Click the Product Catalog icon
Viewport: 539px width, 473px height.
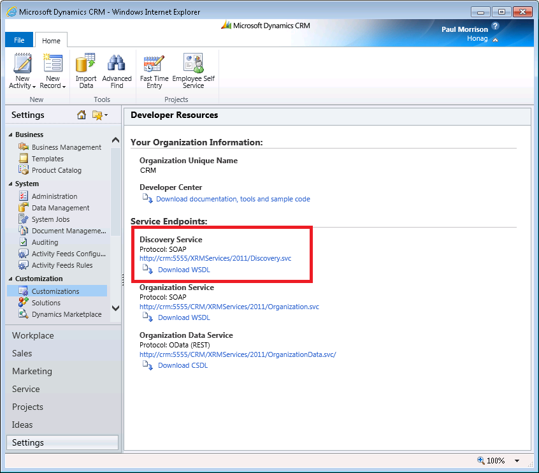24,170
